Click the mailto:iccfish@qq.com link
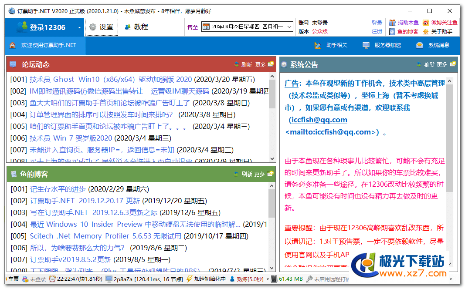This screenshot has width=465, height=289. pos(331,132)
